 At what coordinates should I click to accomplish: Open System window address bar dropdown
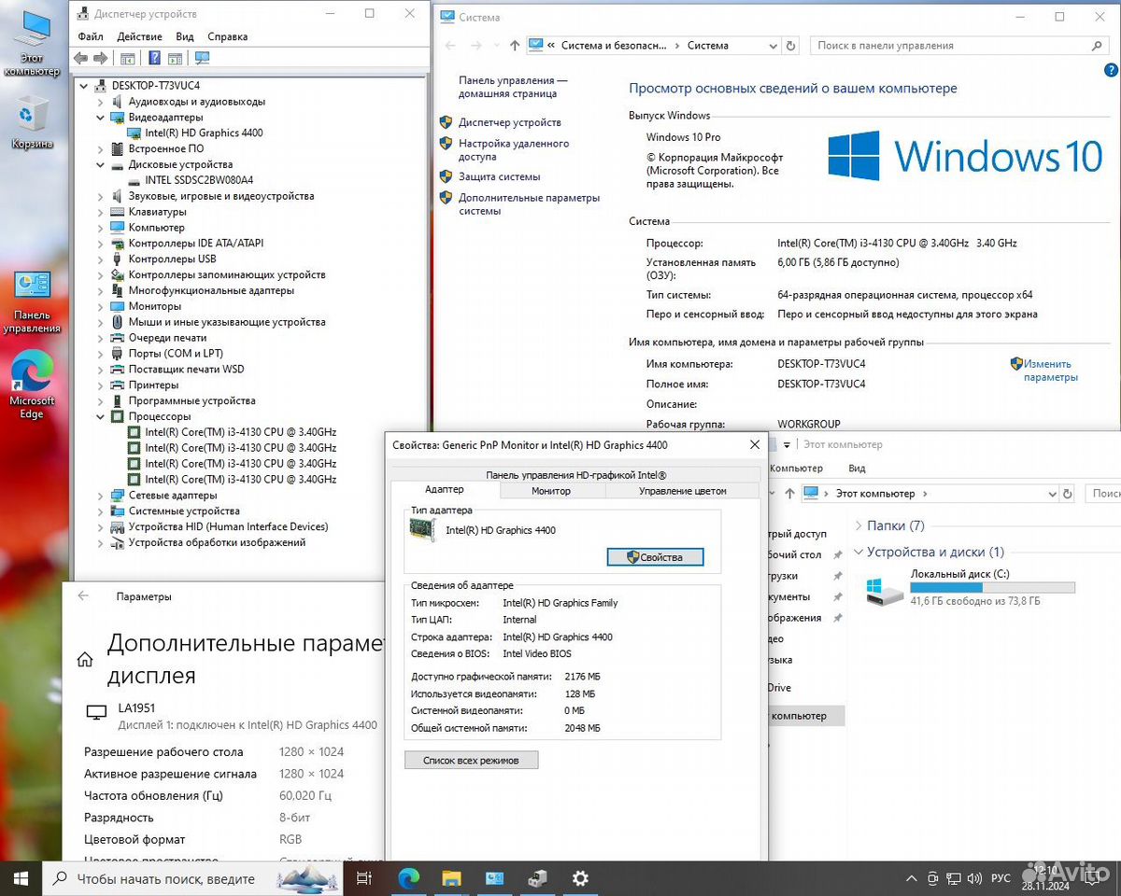click(773, 45)
